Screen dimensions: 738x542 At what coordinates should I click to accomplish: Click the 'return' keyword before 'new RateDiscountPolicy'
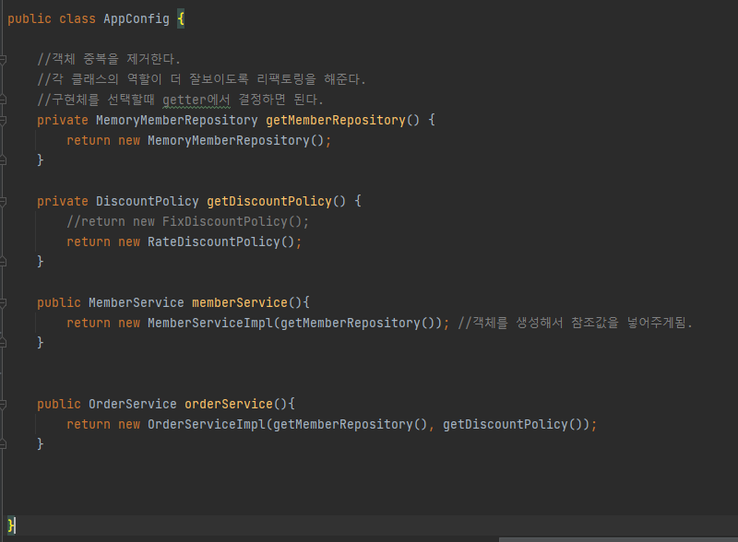click(89, 242)
